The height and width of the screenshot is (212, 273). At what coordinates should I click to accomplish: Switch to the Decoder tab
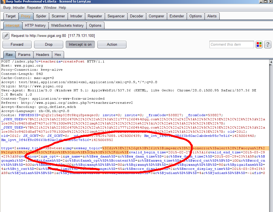[x=136, y=16]
